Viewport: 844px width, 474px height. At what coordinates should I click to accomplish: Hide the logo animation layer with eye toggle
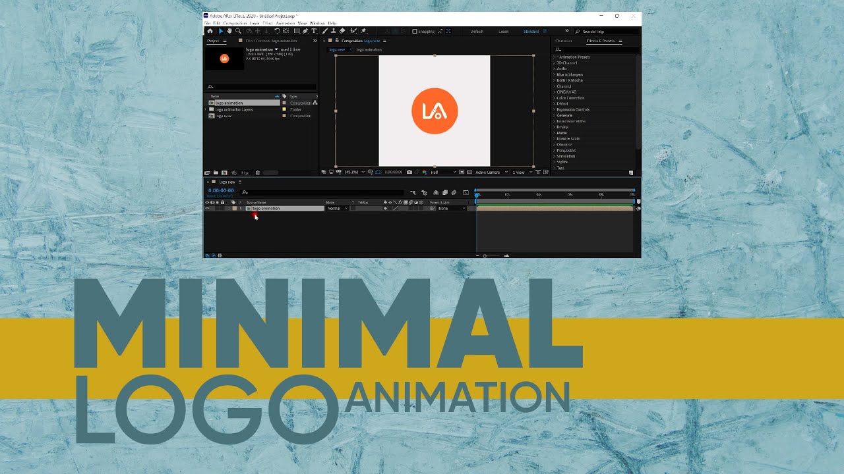click(207, 208)
